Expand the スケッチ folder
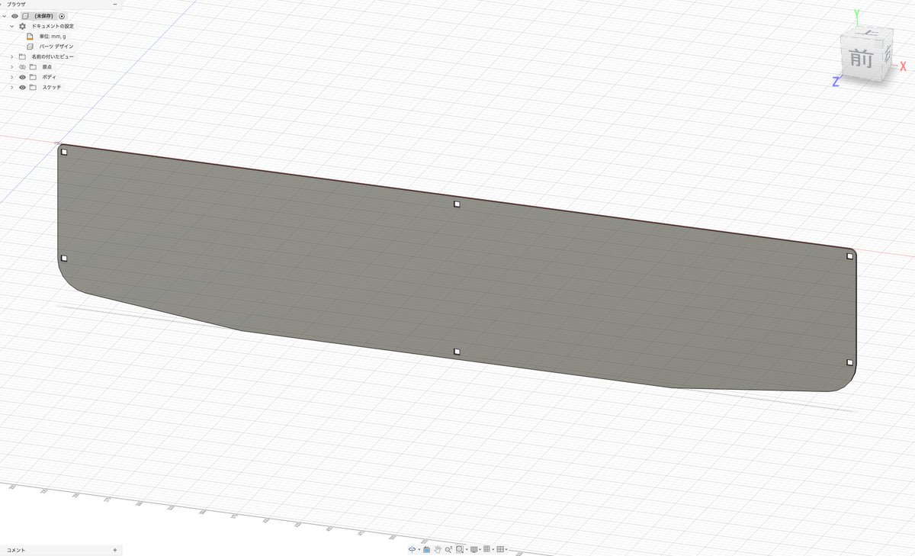Image resolution: width=915 pixels, height=556 pixels. [12, 87]
